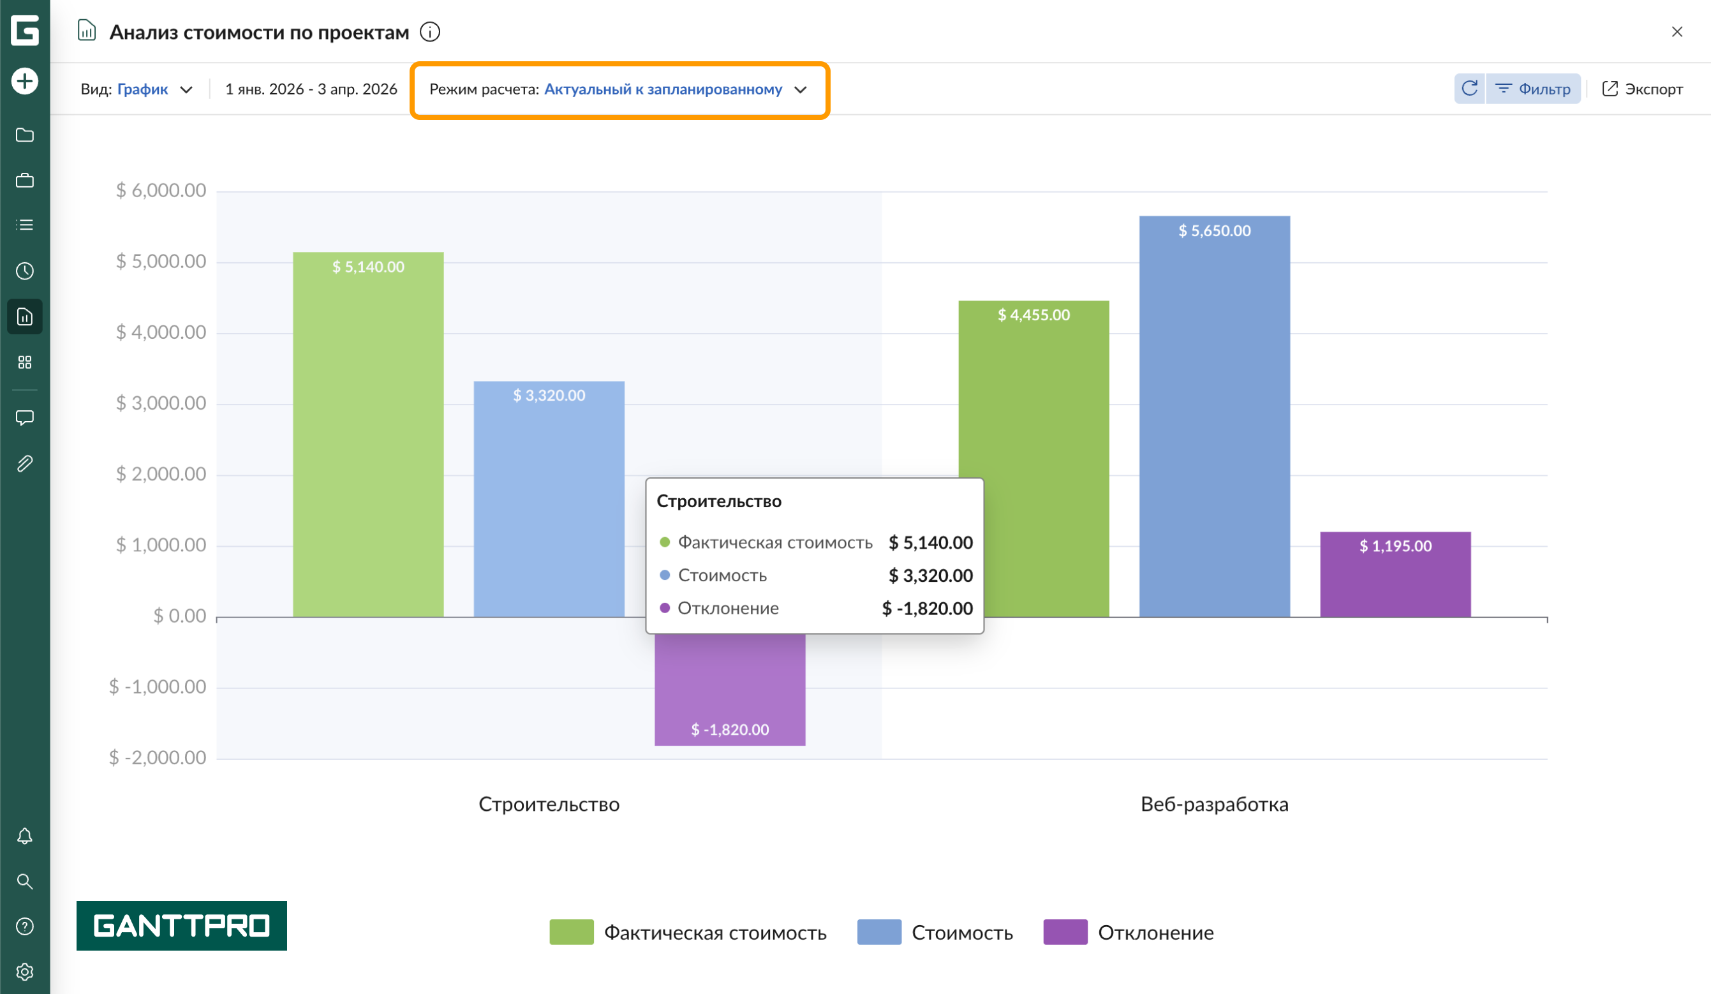Viewport: 1711px width, 994px height.
Task: Open the comments chat bubble icon
Action: [24, 417]
